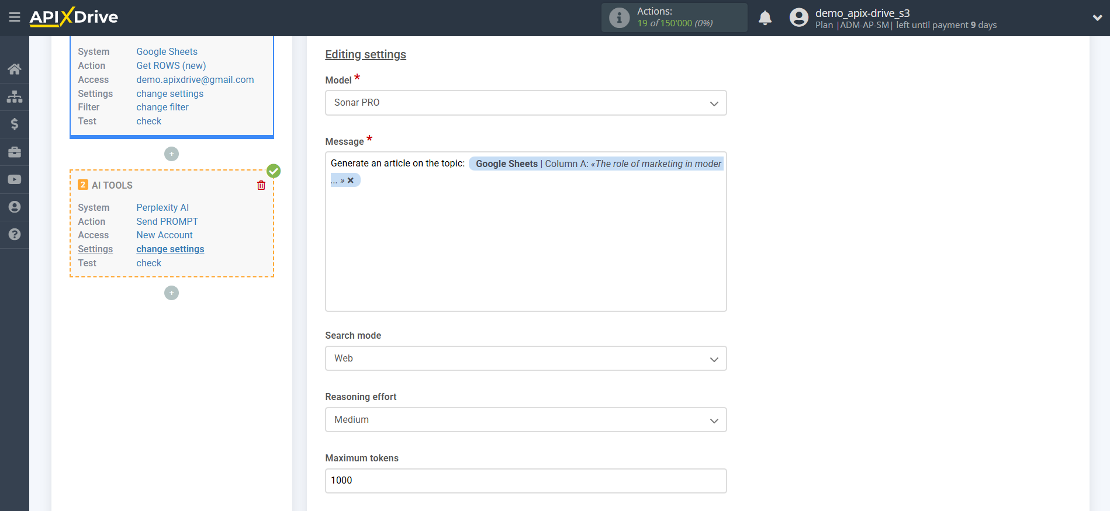Go to the Home sidebar icon
Image resolution: width=1110 pixels, height=511 pixels.
tap(15, 69)
